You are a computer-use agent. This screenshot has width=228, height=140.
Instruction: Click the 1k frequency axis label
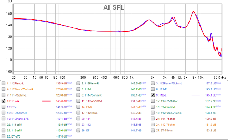tap(131, 78)
